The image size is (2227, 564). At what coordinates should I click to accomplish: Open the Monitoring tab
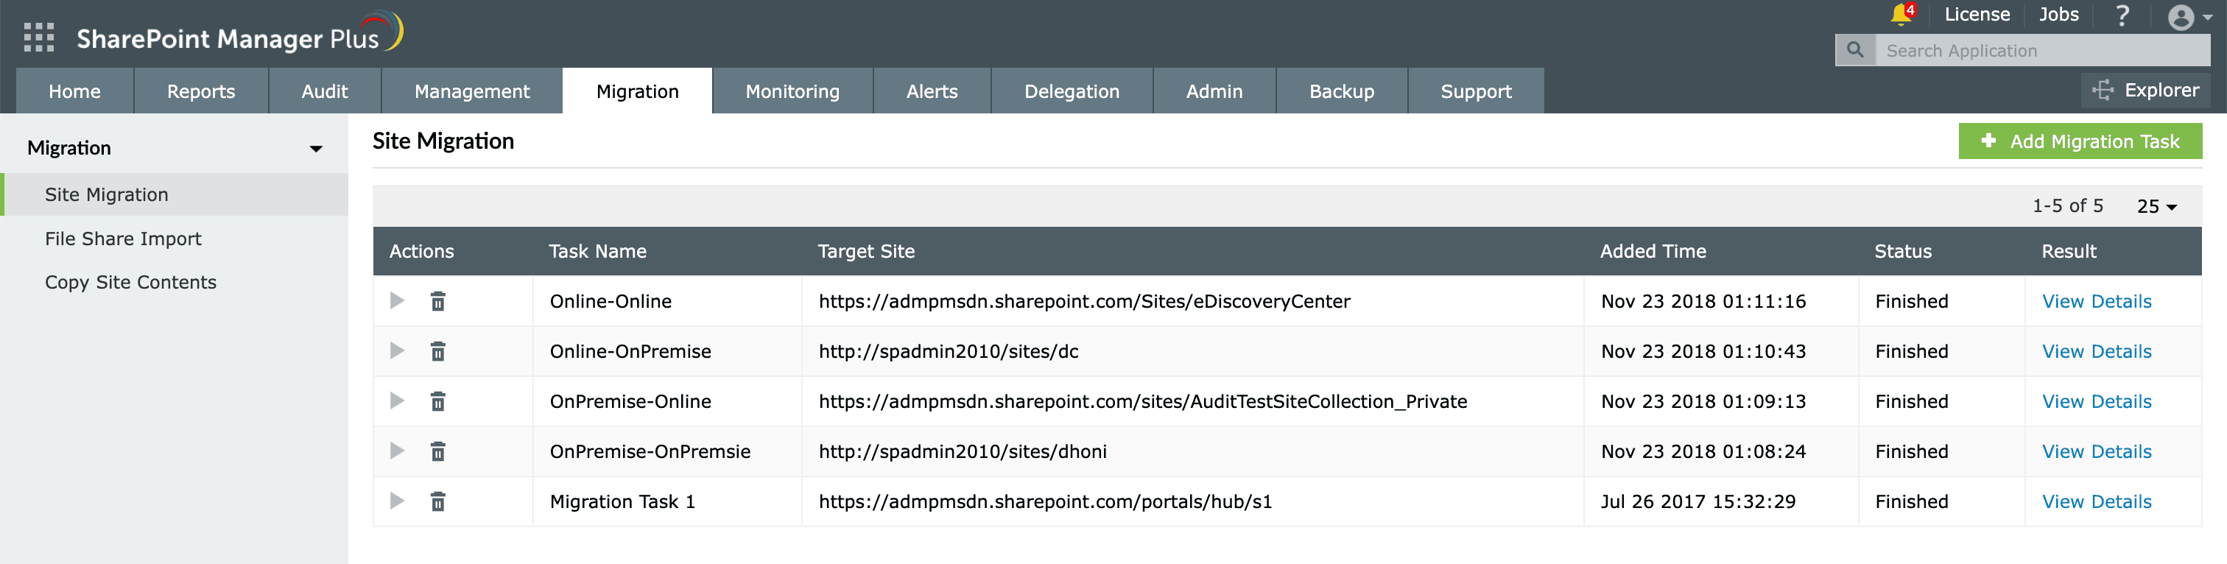[x=792, y=91]
